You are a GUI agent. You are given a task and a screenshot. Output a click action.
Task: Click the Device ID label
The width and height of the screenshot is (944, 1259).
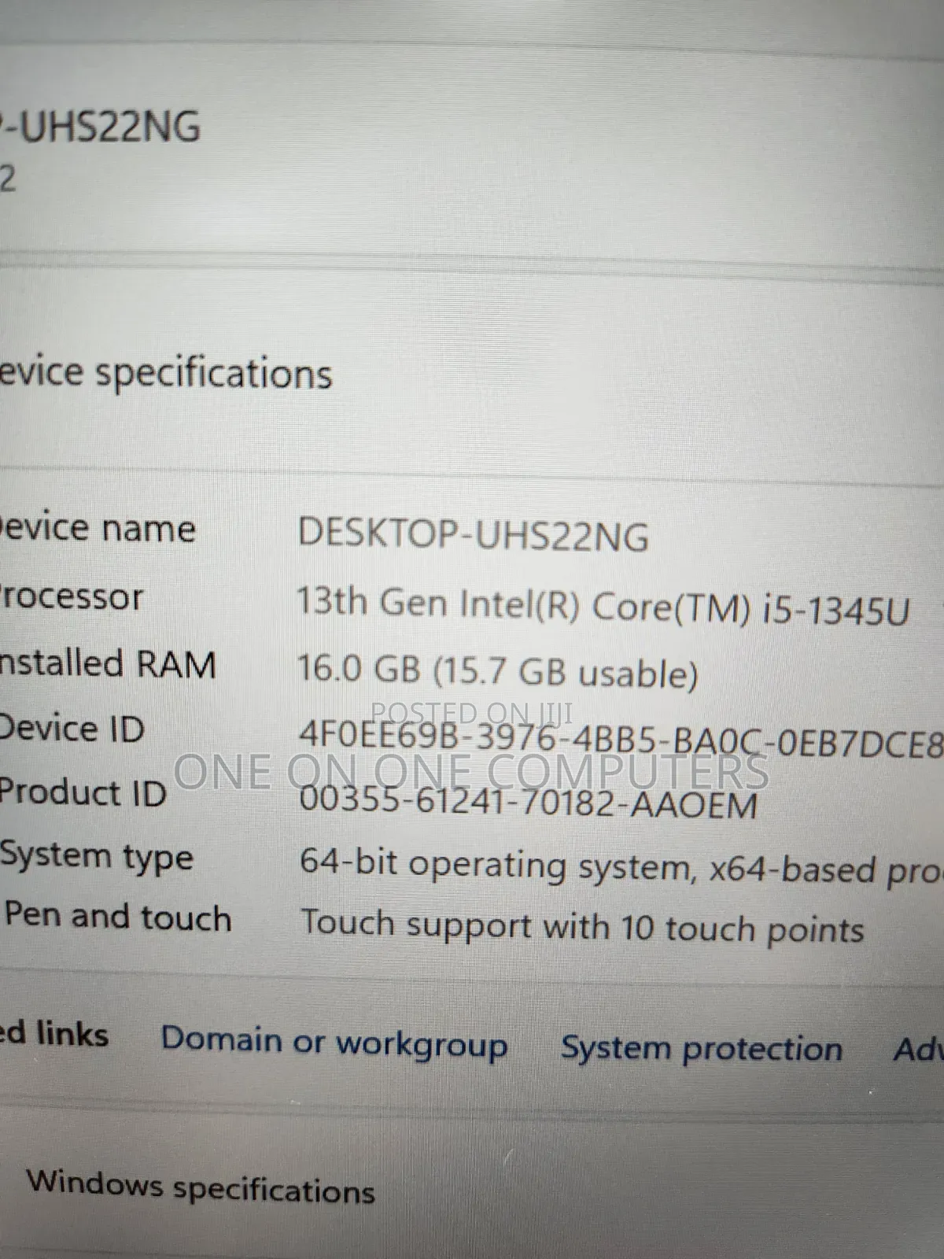pos(72,728)
